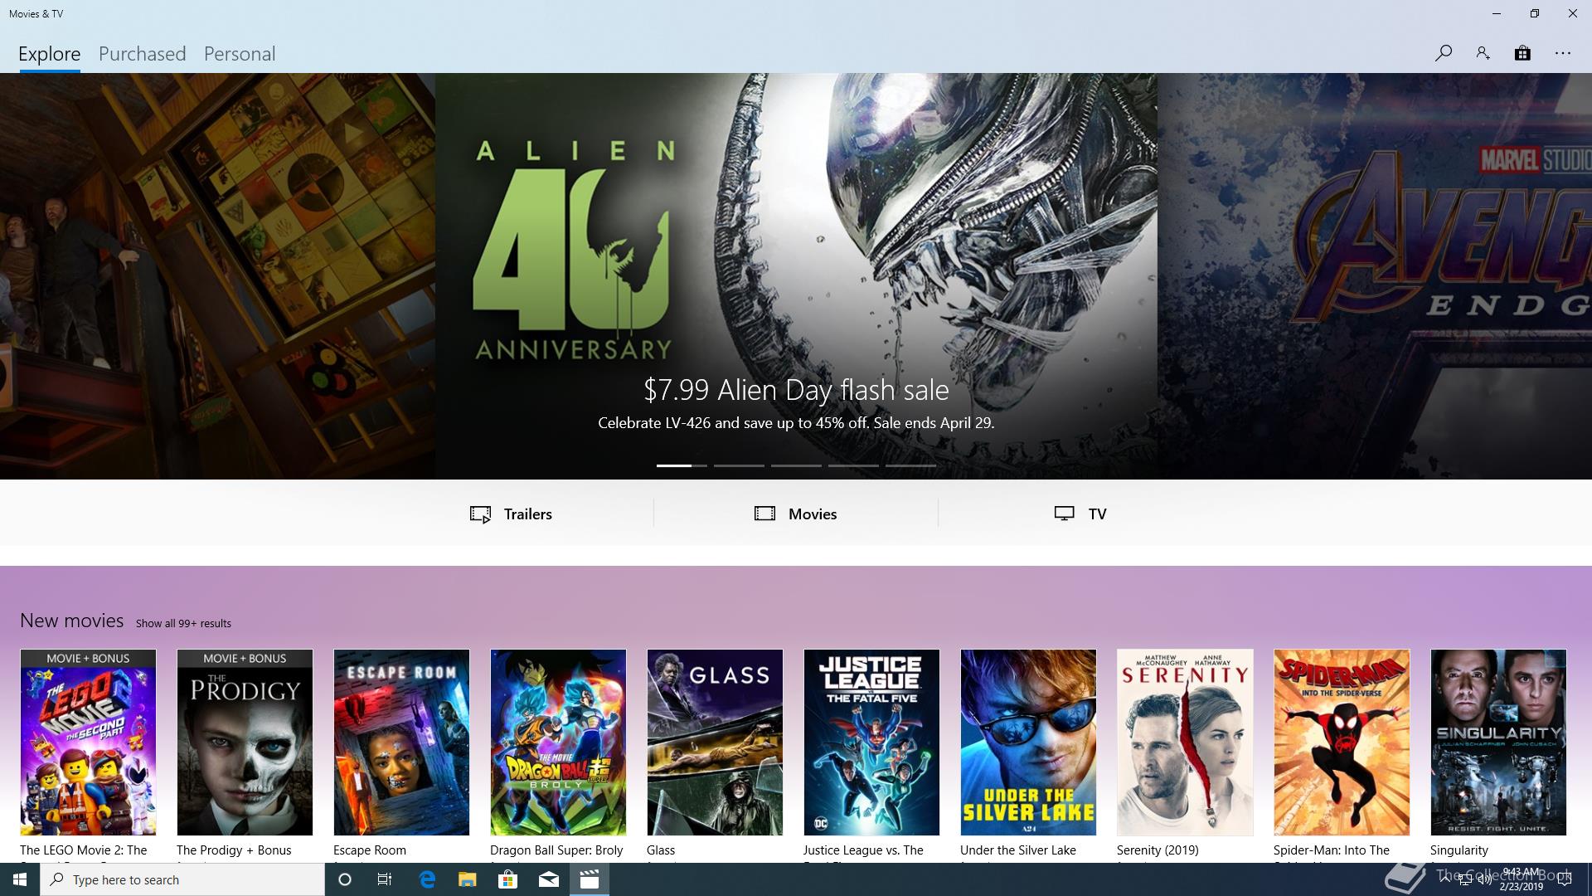Open Microsoft Store from the taskbar
The height and width of the screenshot is (896, 1592).
[x=507, y=879]
